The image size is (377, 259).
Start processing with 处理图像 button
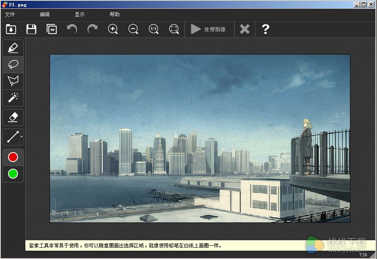pyautogui.click(x=209, y=30)
